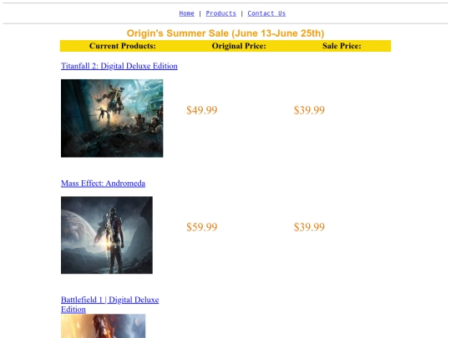Click Mass Effect sale price $39.99
Screen dimensions: 451x338
[x=309, y=227]
